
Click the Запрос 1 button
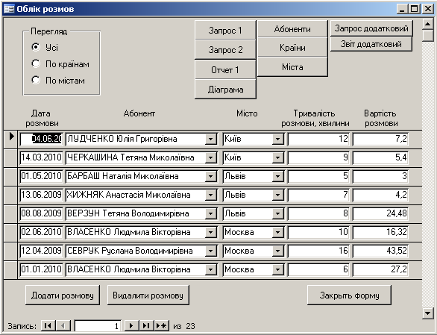(225, 30)
